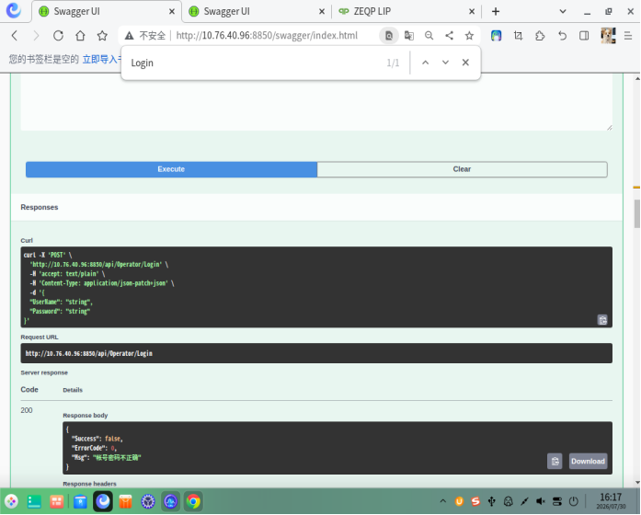Close the find-in-page bar
The height and width of the screenshot is (515, 641).
click(465, 63)
